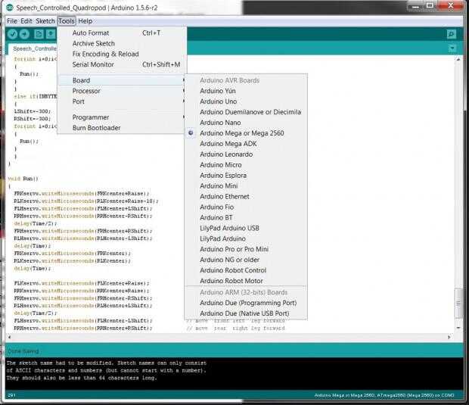This screenshot has height=405, width=469.
Task: Open the Help menu
Action: tap(85, 21)
